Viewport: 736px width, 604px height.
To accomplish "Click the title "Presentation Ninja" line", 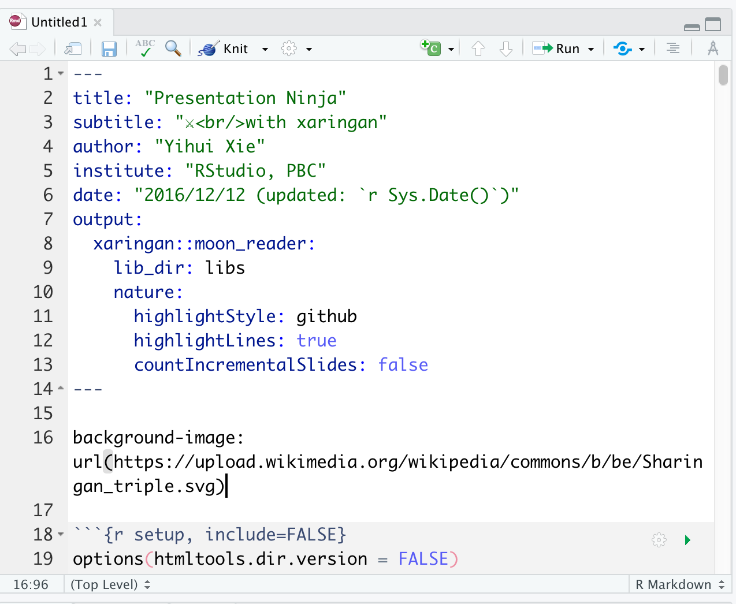I will coord(210,98).
